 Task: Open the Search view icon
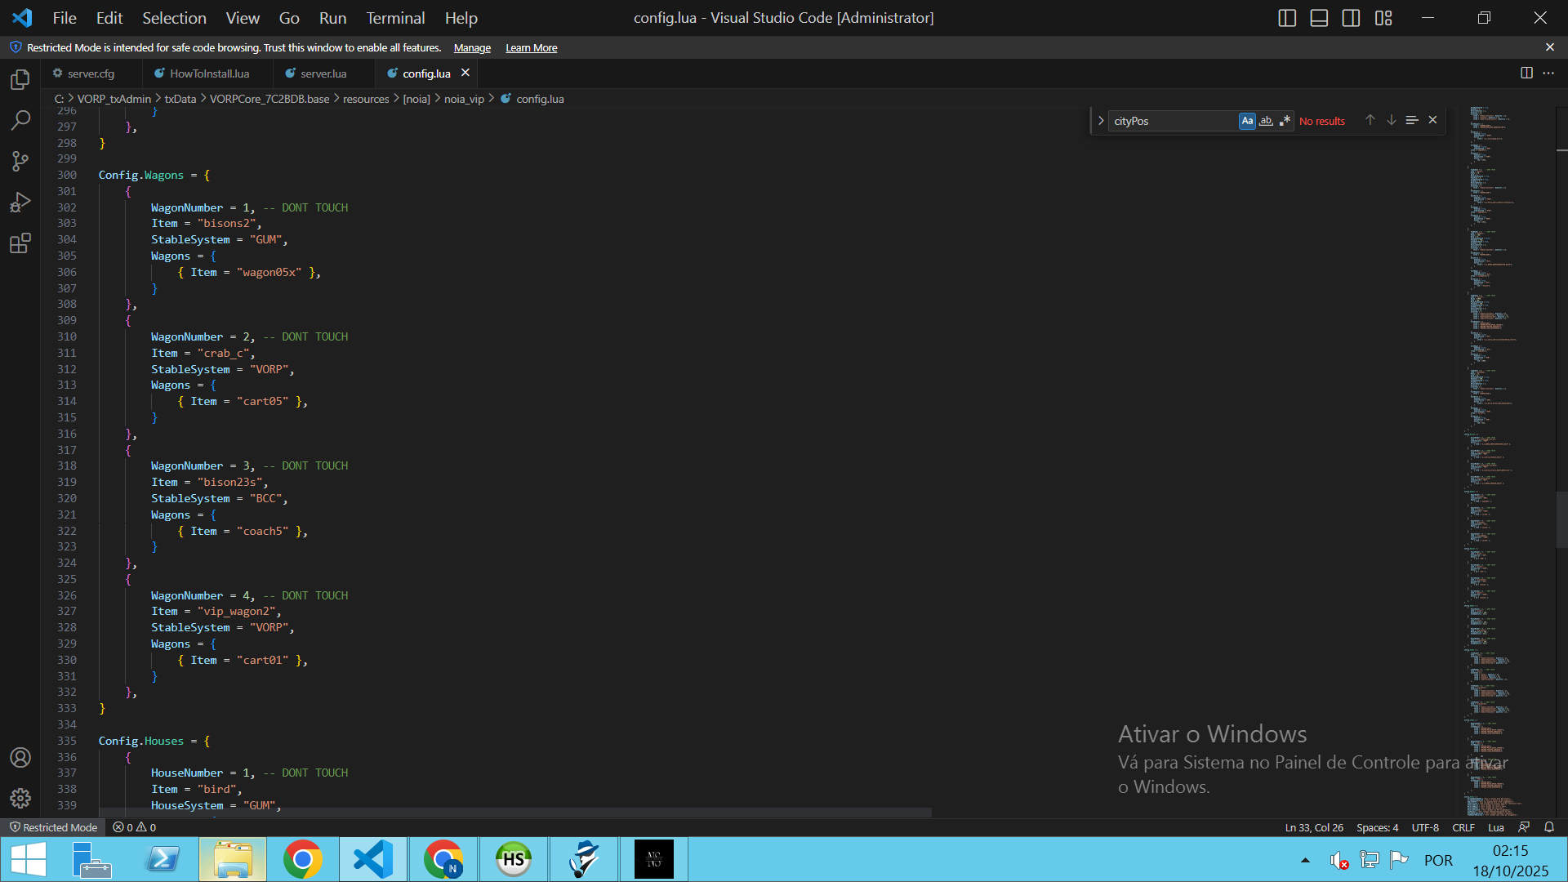click(x=20, y=120)
